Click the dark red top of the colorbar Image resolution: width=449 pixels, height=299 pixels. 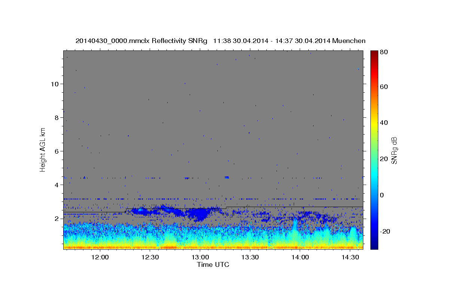tap(374, 54)
